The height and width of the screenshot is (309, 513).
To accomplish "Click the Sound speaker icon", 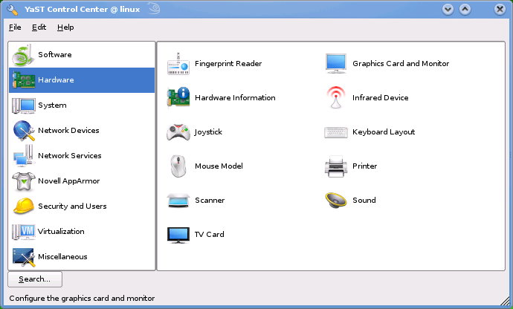I will click(x=336, y=201).
